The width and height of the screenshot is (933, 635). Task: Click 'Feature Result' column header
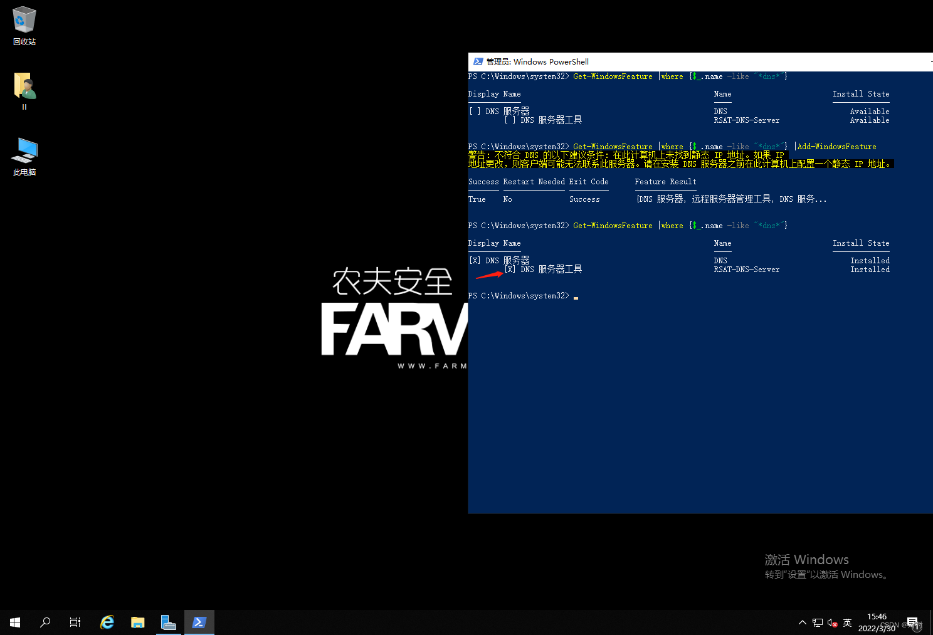tap(665, 182)
